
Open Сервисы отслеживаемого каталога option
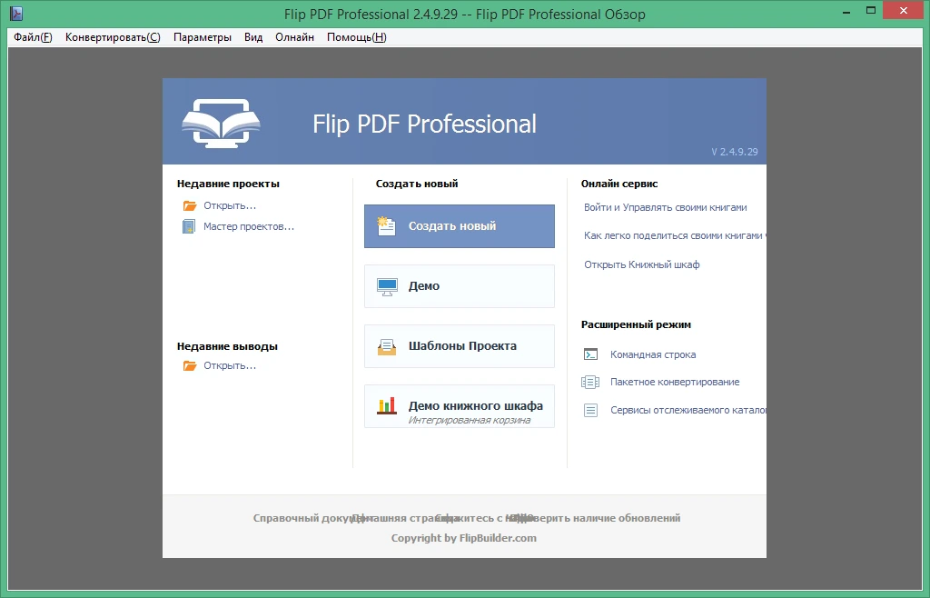point(688,410)
